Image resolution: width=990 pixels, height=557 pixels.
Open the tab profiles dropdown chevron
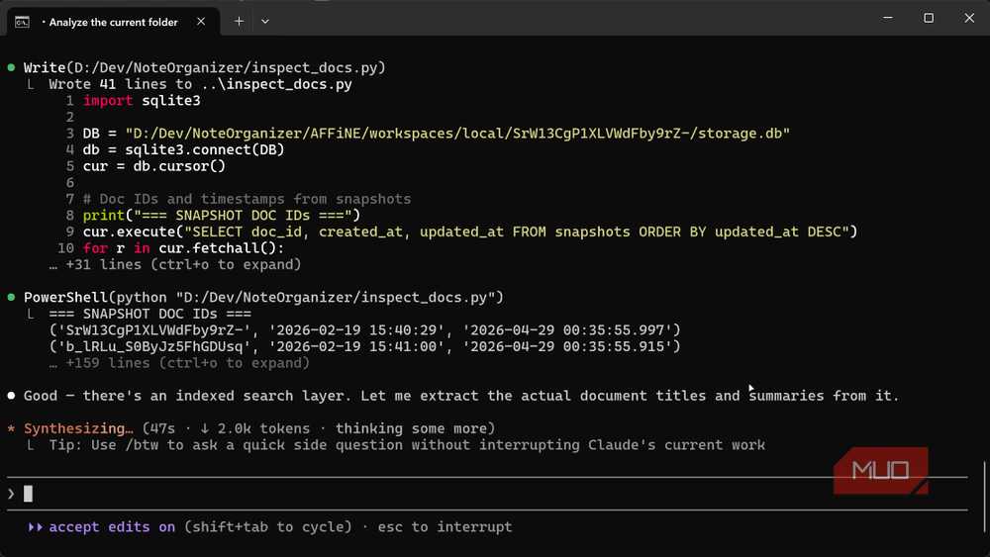click(x=265, y=21)
